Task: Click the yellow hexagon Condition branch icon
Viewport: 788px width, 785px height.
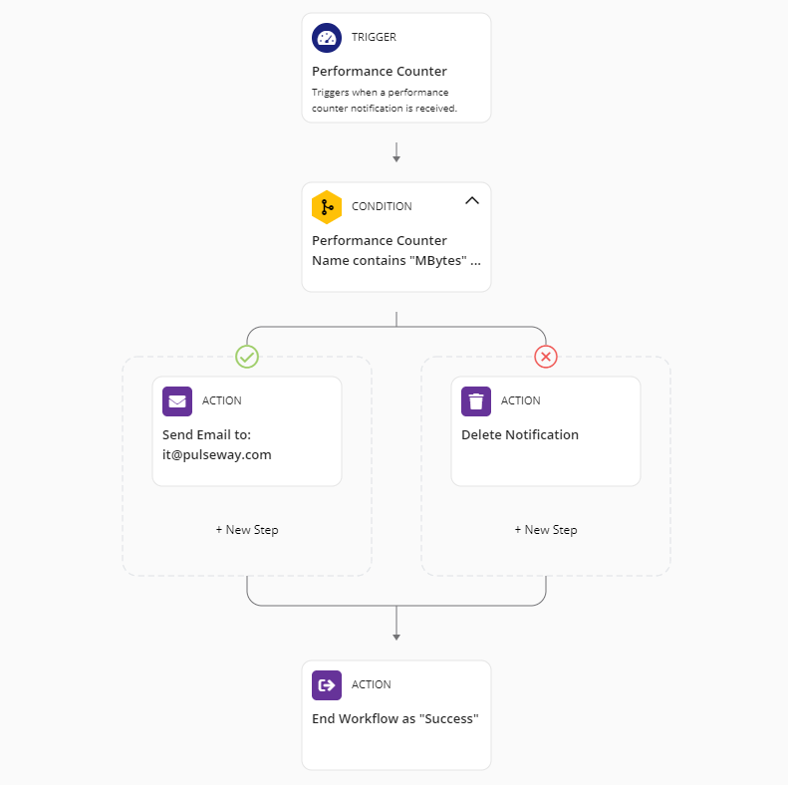Action: [x=327, y=207]
